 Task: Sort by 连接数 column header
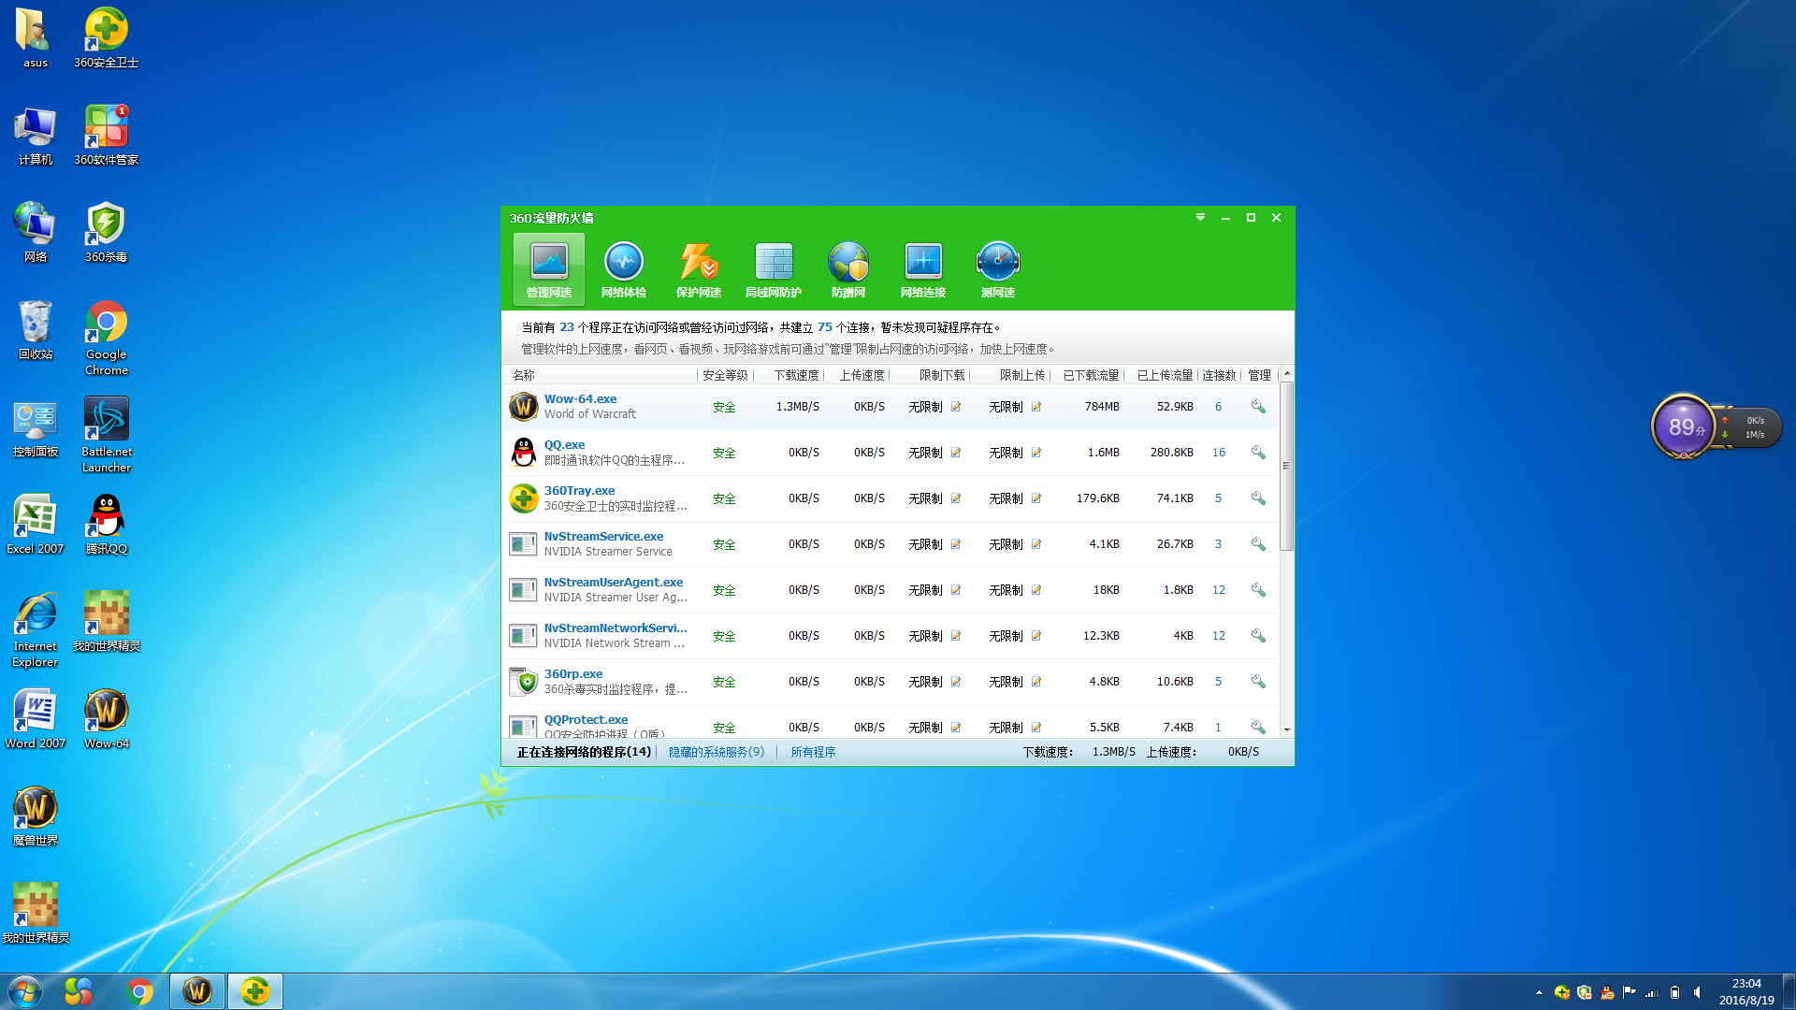1219,375
